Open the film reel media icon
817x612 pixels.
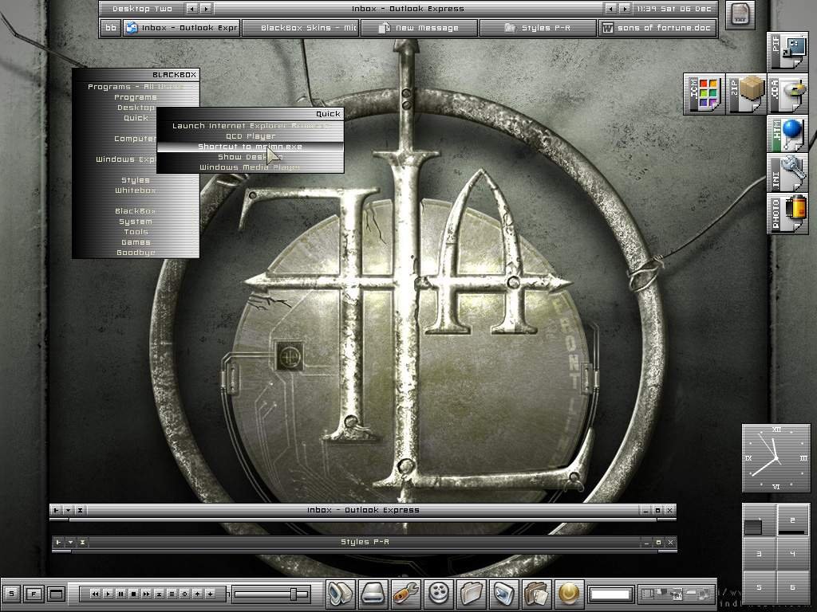(439, 593)
